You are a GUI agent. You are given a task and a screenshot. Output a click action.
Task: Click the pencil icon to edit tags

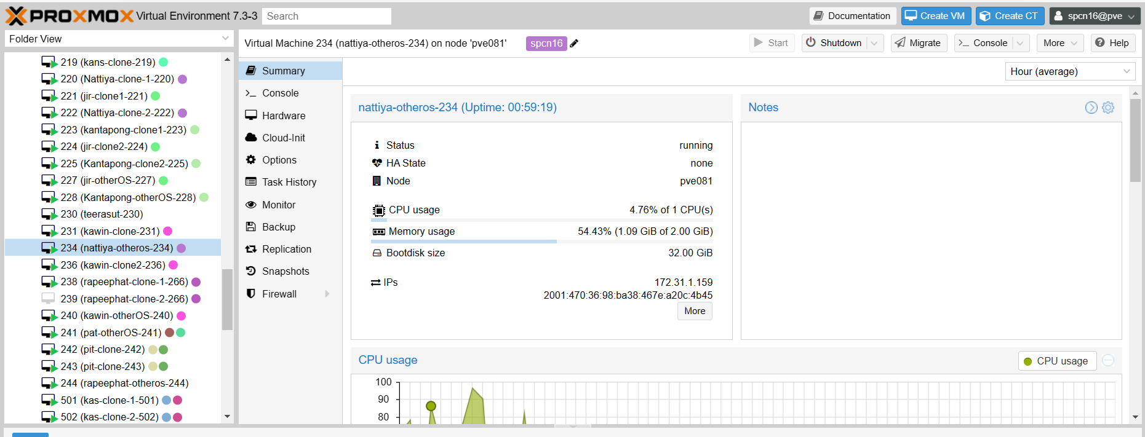(x=574, y=43)
